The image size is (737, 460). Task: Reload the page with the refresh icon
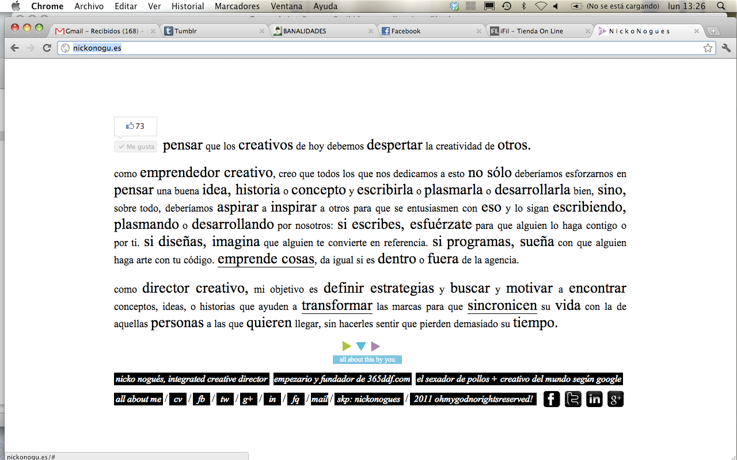(x=47, y=48)
